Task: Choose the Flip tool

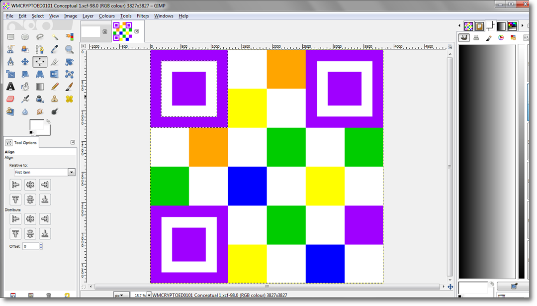Action: tap(55, 74)
